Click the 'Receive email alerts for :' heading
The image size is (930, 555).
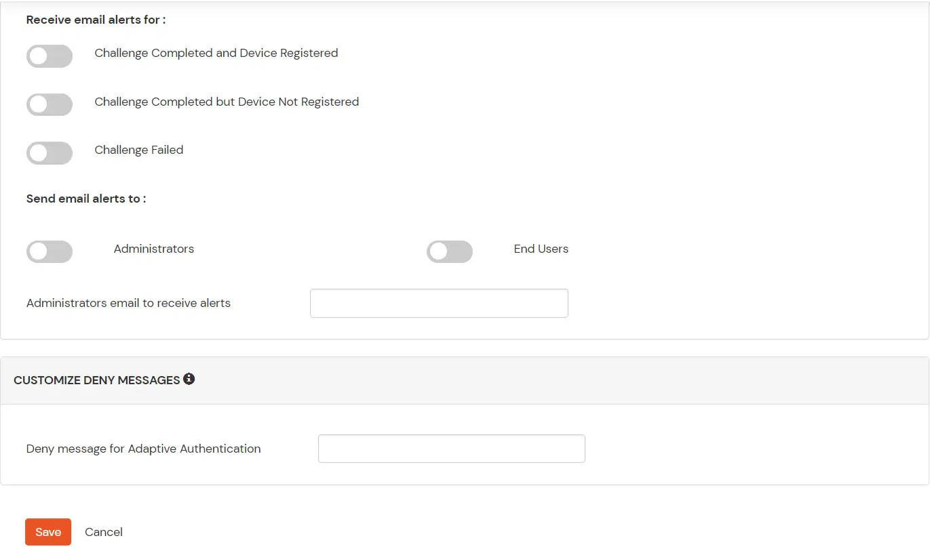(x=96, y=20)
